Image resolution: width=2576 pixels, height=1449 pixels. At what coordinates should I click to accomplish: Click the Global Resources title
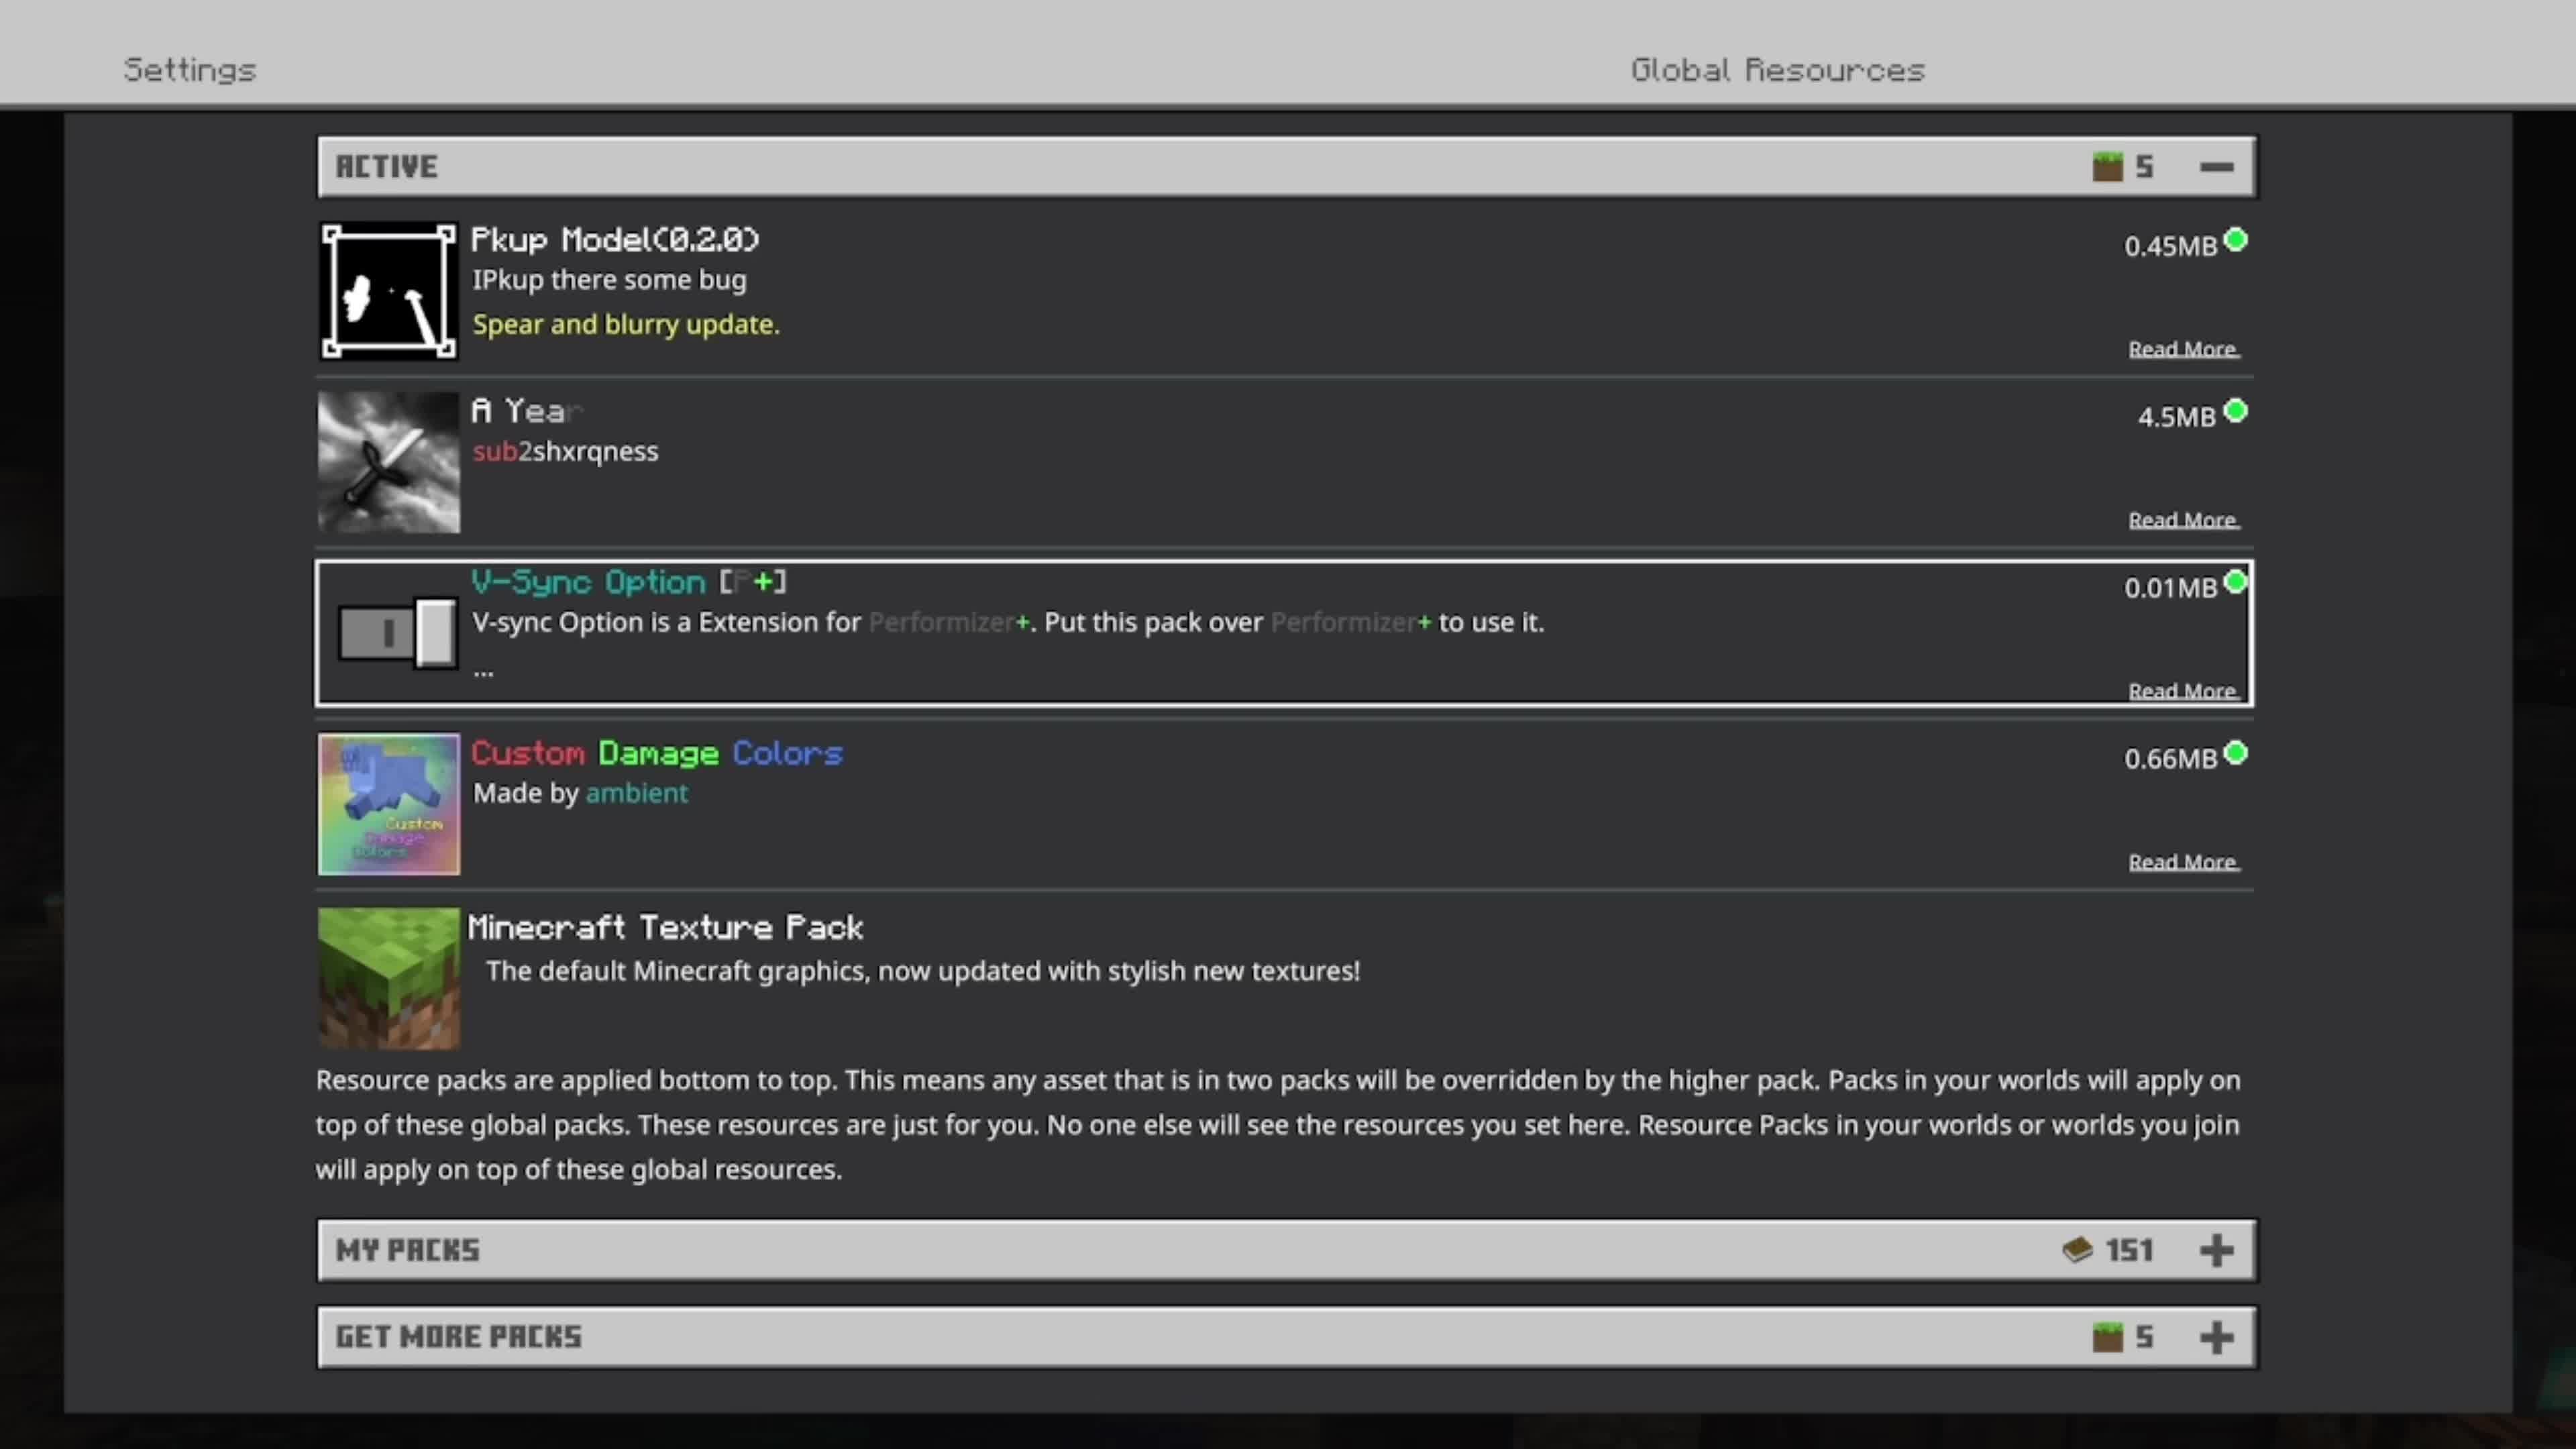tap(1778, 70)
